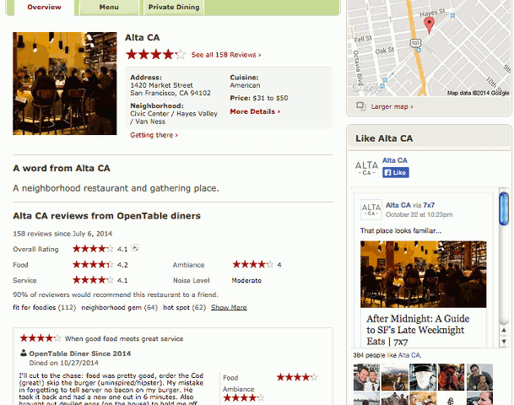This screenshot has height=405, width=514.
Task: Click the blue Facebook feed scrollbar thumb
Action: click(504, 208)
